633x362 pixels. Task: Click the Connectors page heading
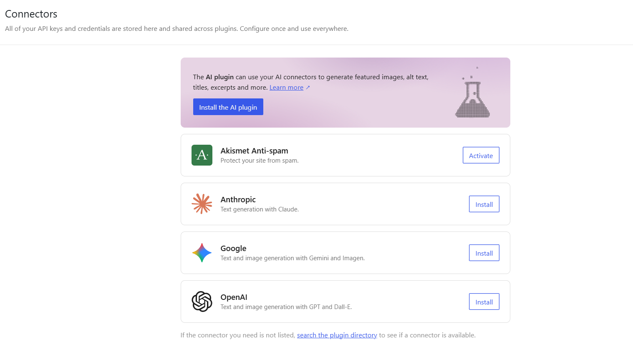pos(31,14)
